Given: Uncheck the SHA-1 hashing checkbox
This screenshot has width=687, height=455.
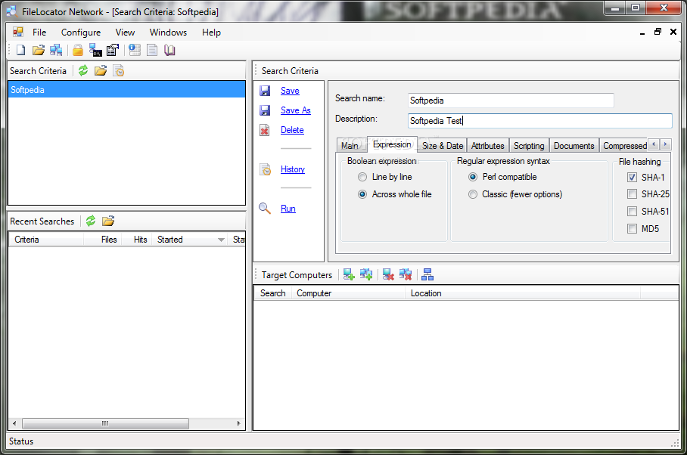Looking at the screenshot, I should pos(632,177).
